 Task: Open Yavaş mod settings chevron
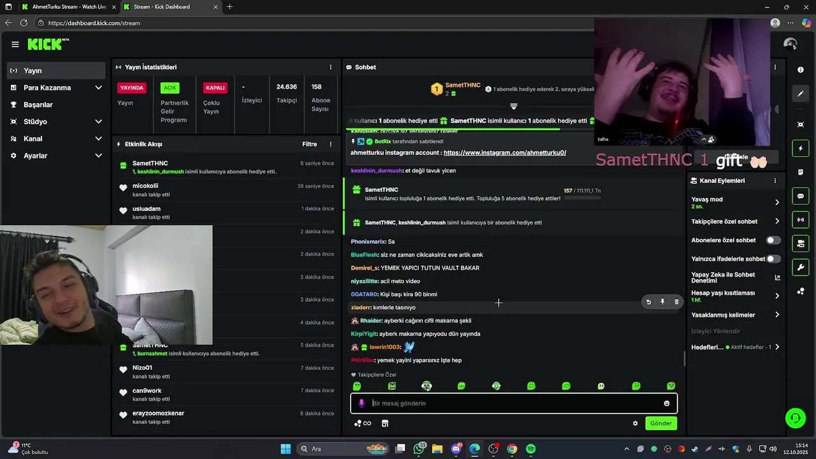(777, 202)
